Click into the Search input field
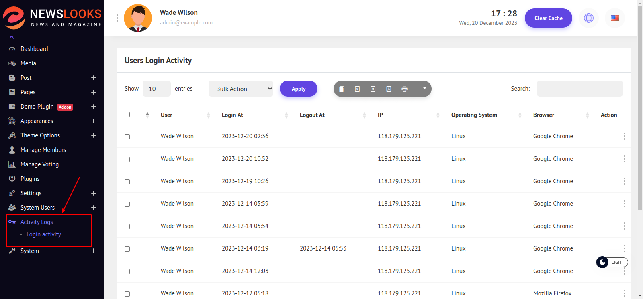 [x=580, y=89]
